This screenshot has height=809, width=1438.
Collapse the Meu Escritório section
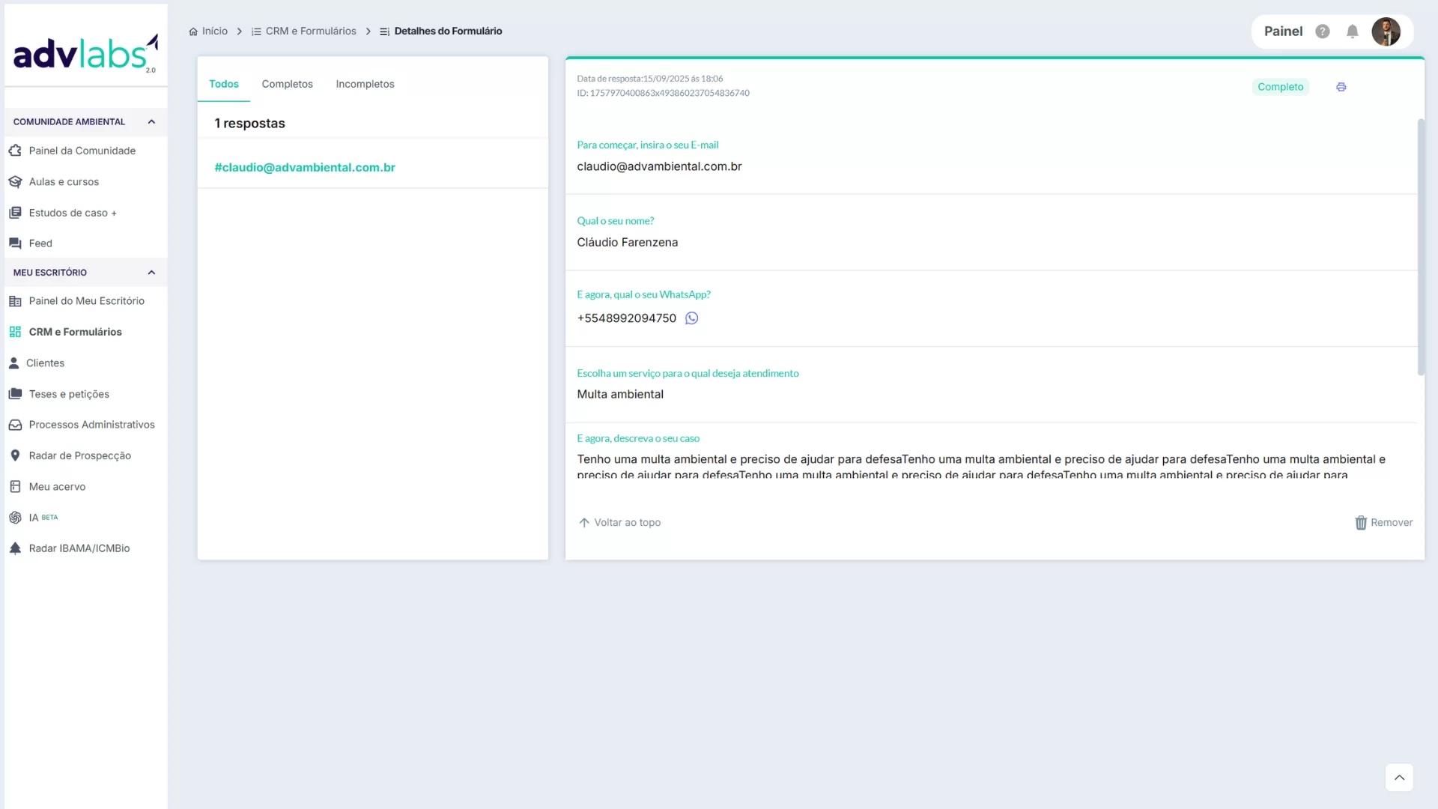151,273
